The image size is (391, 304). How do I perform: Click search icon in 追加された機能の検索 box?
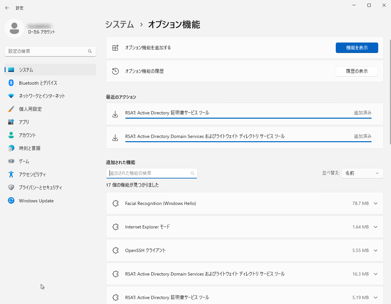point(193,173)
